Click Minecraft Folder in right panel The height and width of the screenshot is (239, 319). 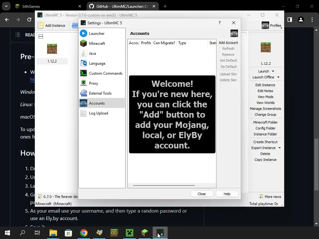tap(265, 122)
